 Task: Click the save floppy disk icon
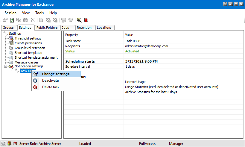click(x=64, y=20)
